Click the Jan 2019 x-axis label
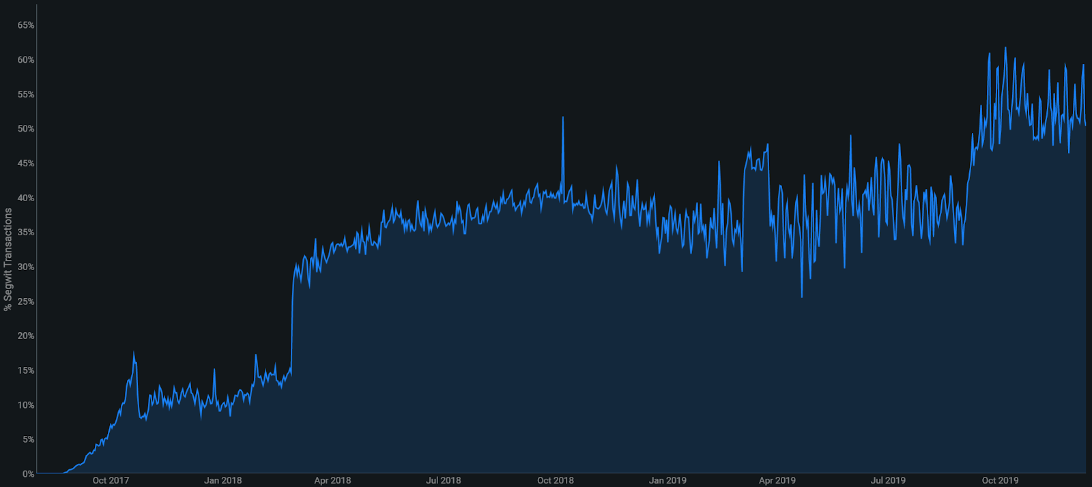1092x487 pixels. tap(667, 480)
